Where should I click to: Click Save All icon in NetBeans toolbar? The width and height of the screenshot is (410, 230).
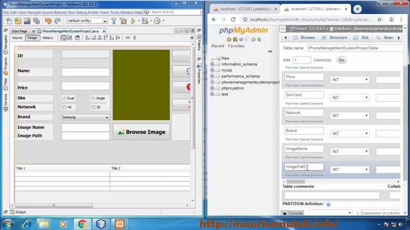coord(37,21)
